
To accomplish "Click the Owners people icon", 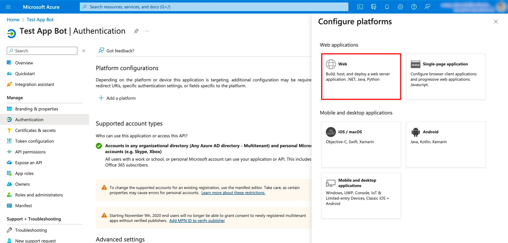I will [9, 184].
